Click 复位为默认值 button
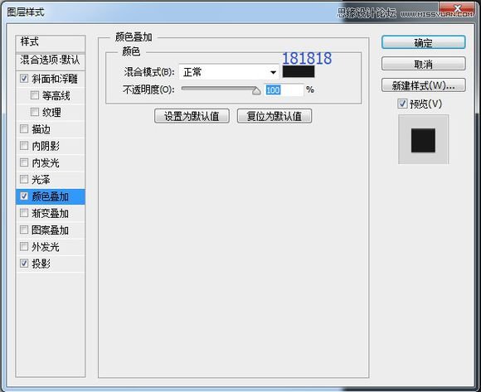Viewport: 481px width, 392px height. click(275, 116)
